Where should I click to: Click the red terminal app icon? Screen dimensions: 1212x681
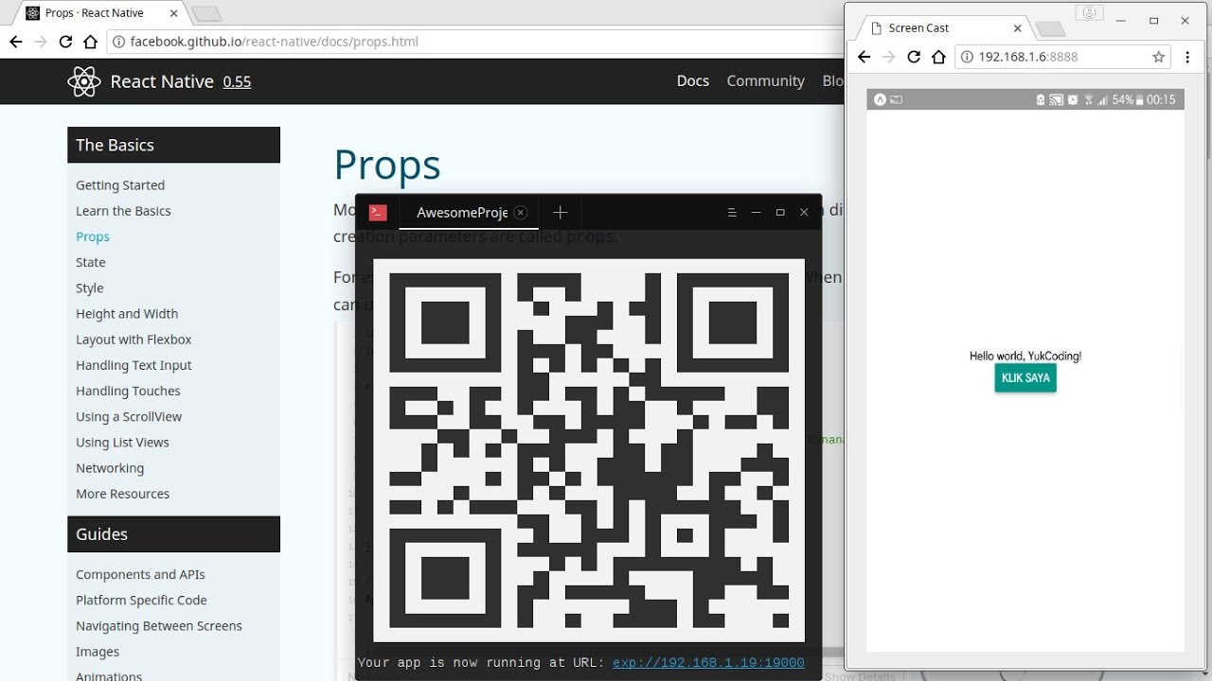pos(378,213)
